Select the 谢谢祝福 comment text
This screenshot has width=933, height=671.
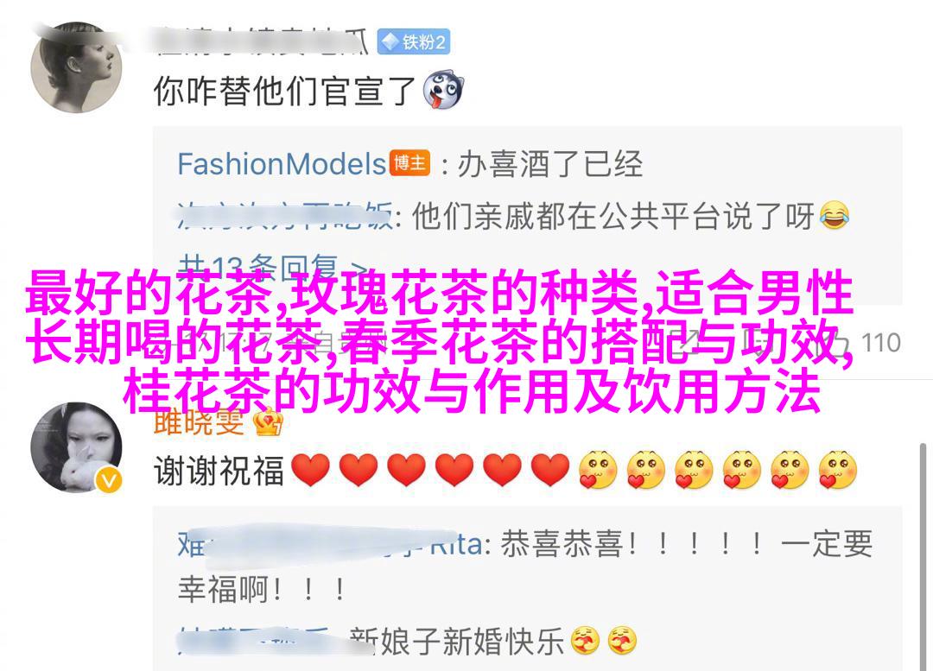pyautogui.click(x=219, y=471)
